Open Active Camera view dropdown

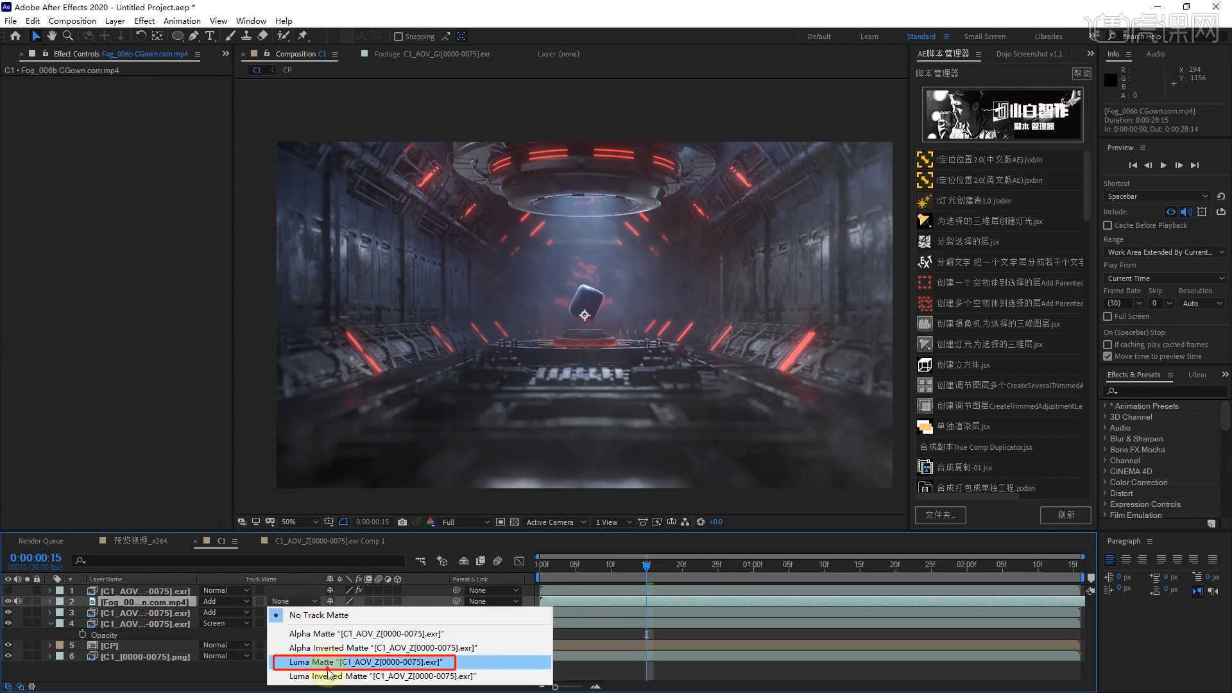(x=556, y=522)
